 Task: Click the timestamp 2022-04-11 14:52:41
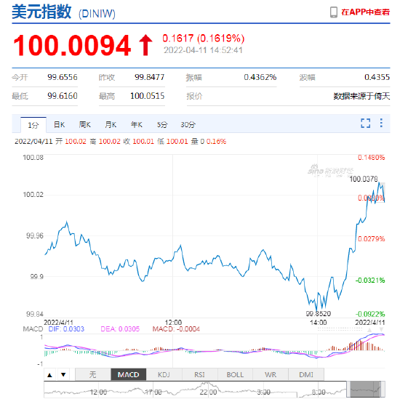[x=203, y=50]
